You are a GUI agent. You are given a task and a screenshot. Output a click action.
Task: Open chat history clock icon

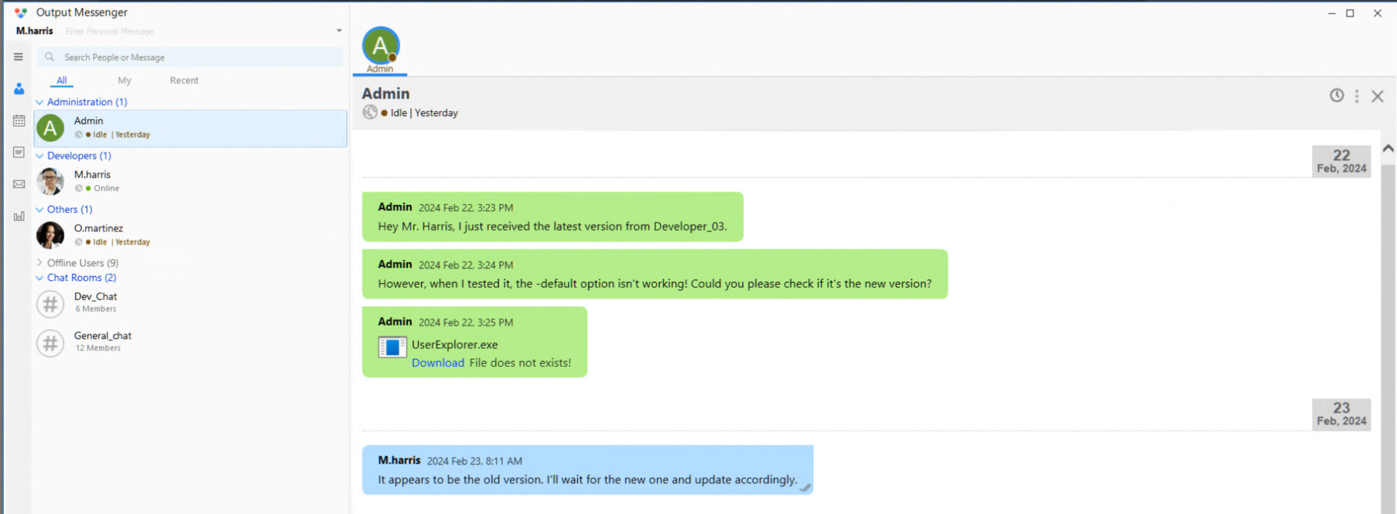click(x=1337, y=96)
